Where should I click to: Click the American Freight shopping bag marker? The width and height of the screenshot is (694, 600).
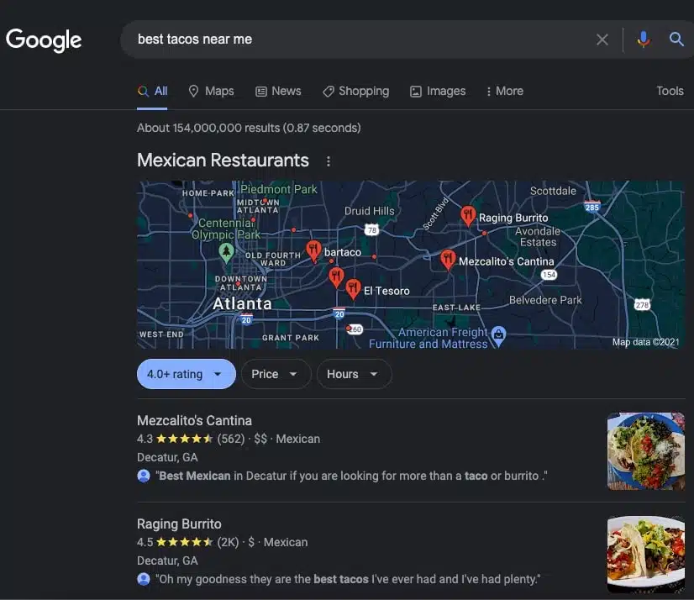pyautogui.click(x=498, y=336)
